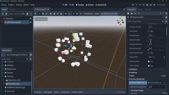Stop the running project
Viewport: 169px width, 95px height.
point(140,5)
